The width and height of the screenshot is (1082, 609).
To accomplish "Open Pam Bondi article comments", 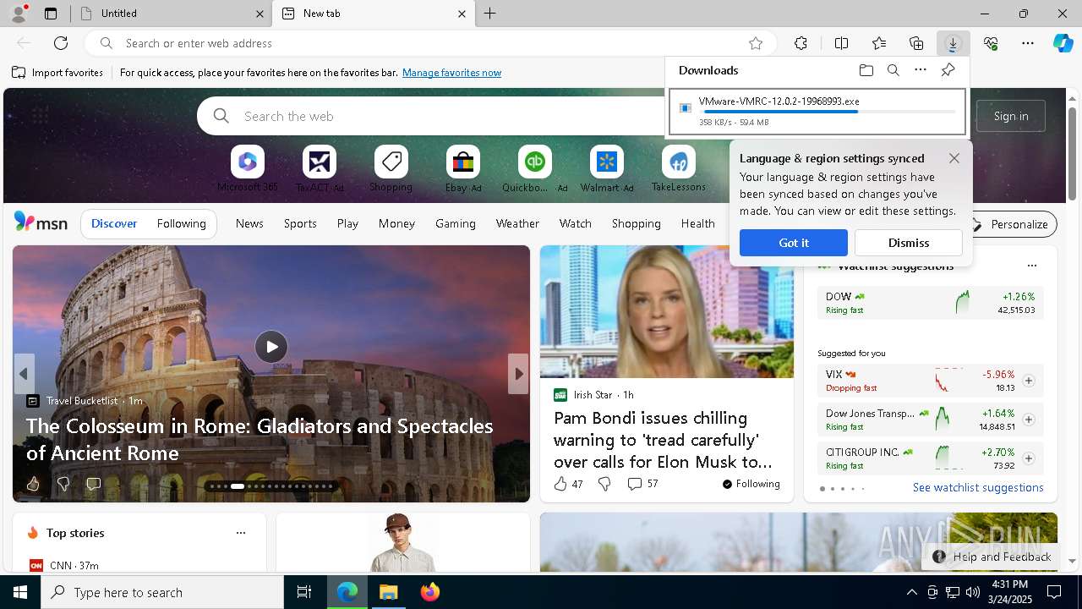I will click(642, 484).
